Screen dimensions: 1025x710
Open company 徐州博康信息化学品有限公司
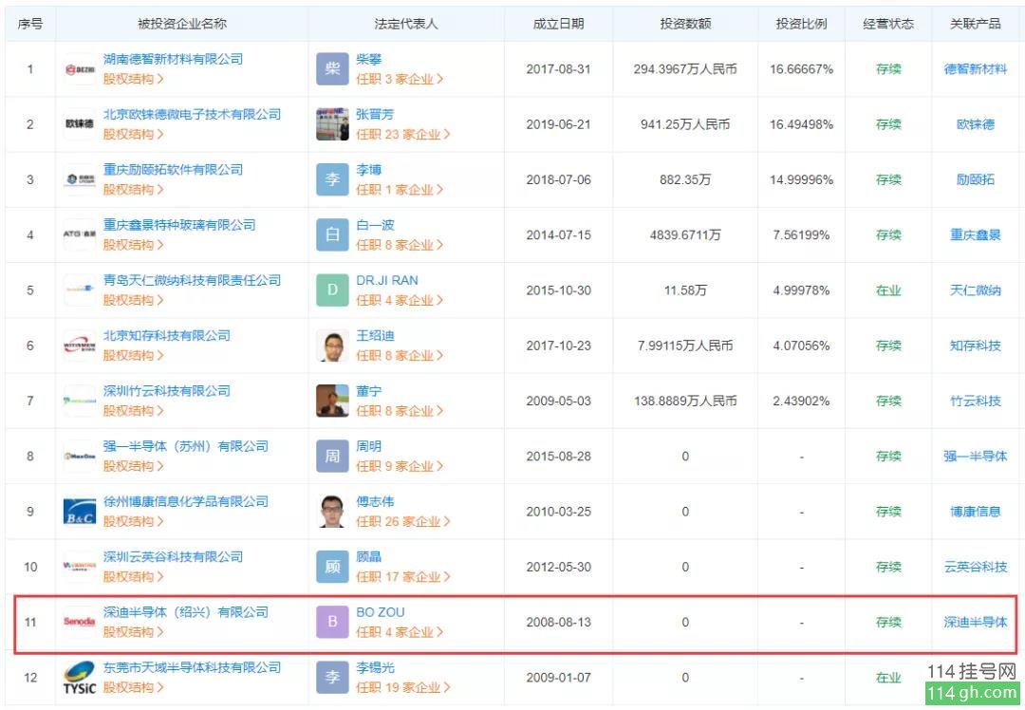[186, 501]
